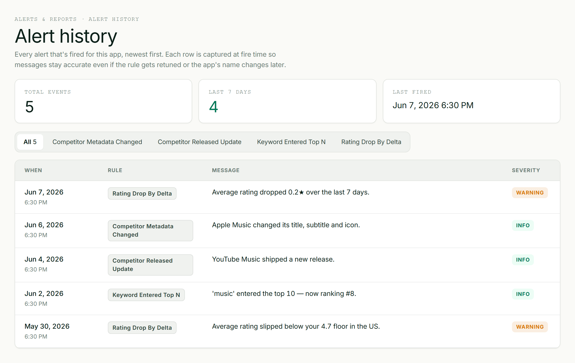Show Rating Drop By Delta tab
Screen dimensions: 575x363
click(x=371, y=142)
